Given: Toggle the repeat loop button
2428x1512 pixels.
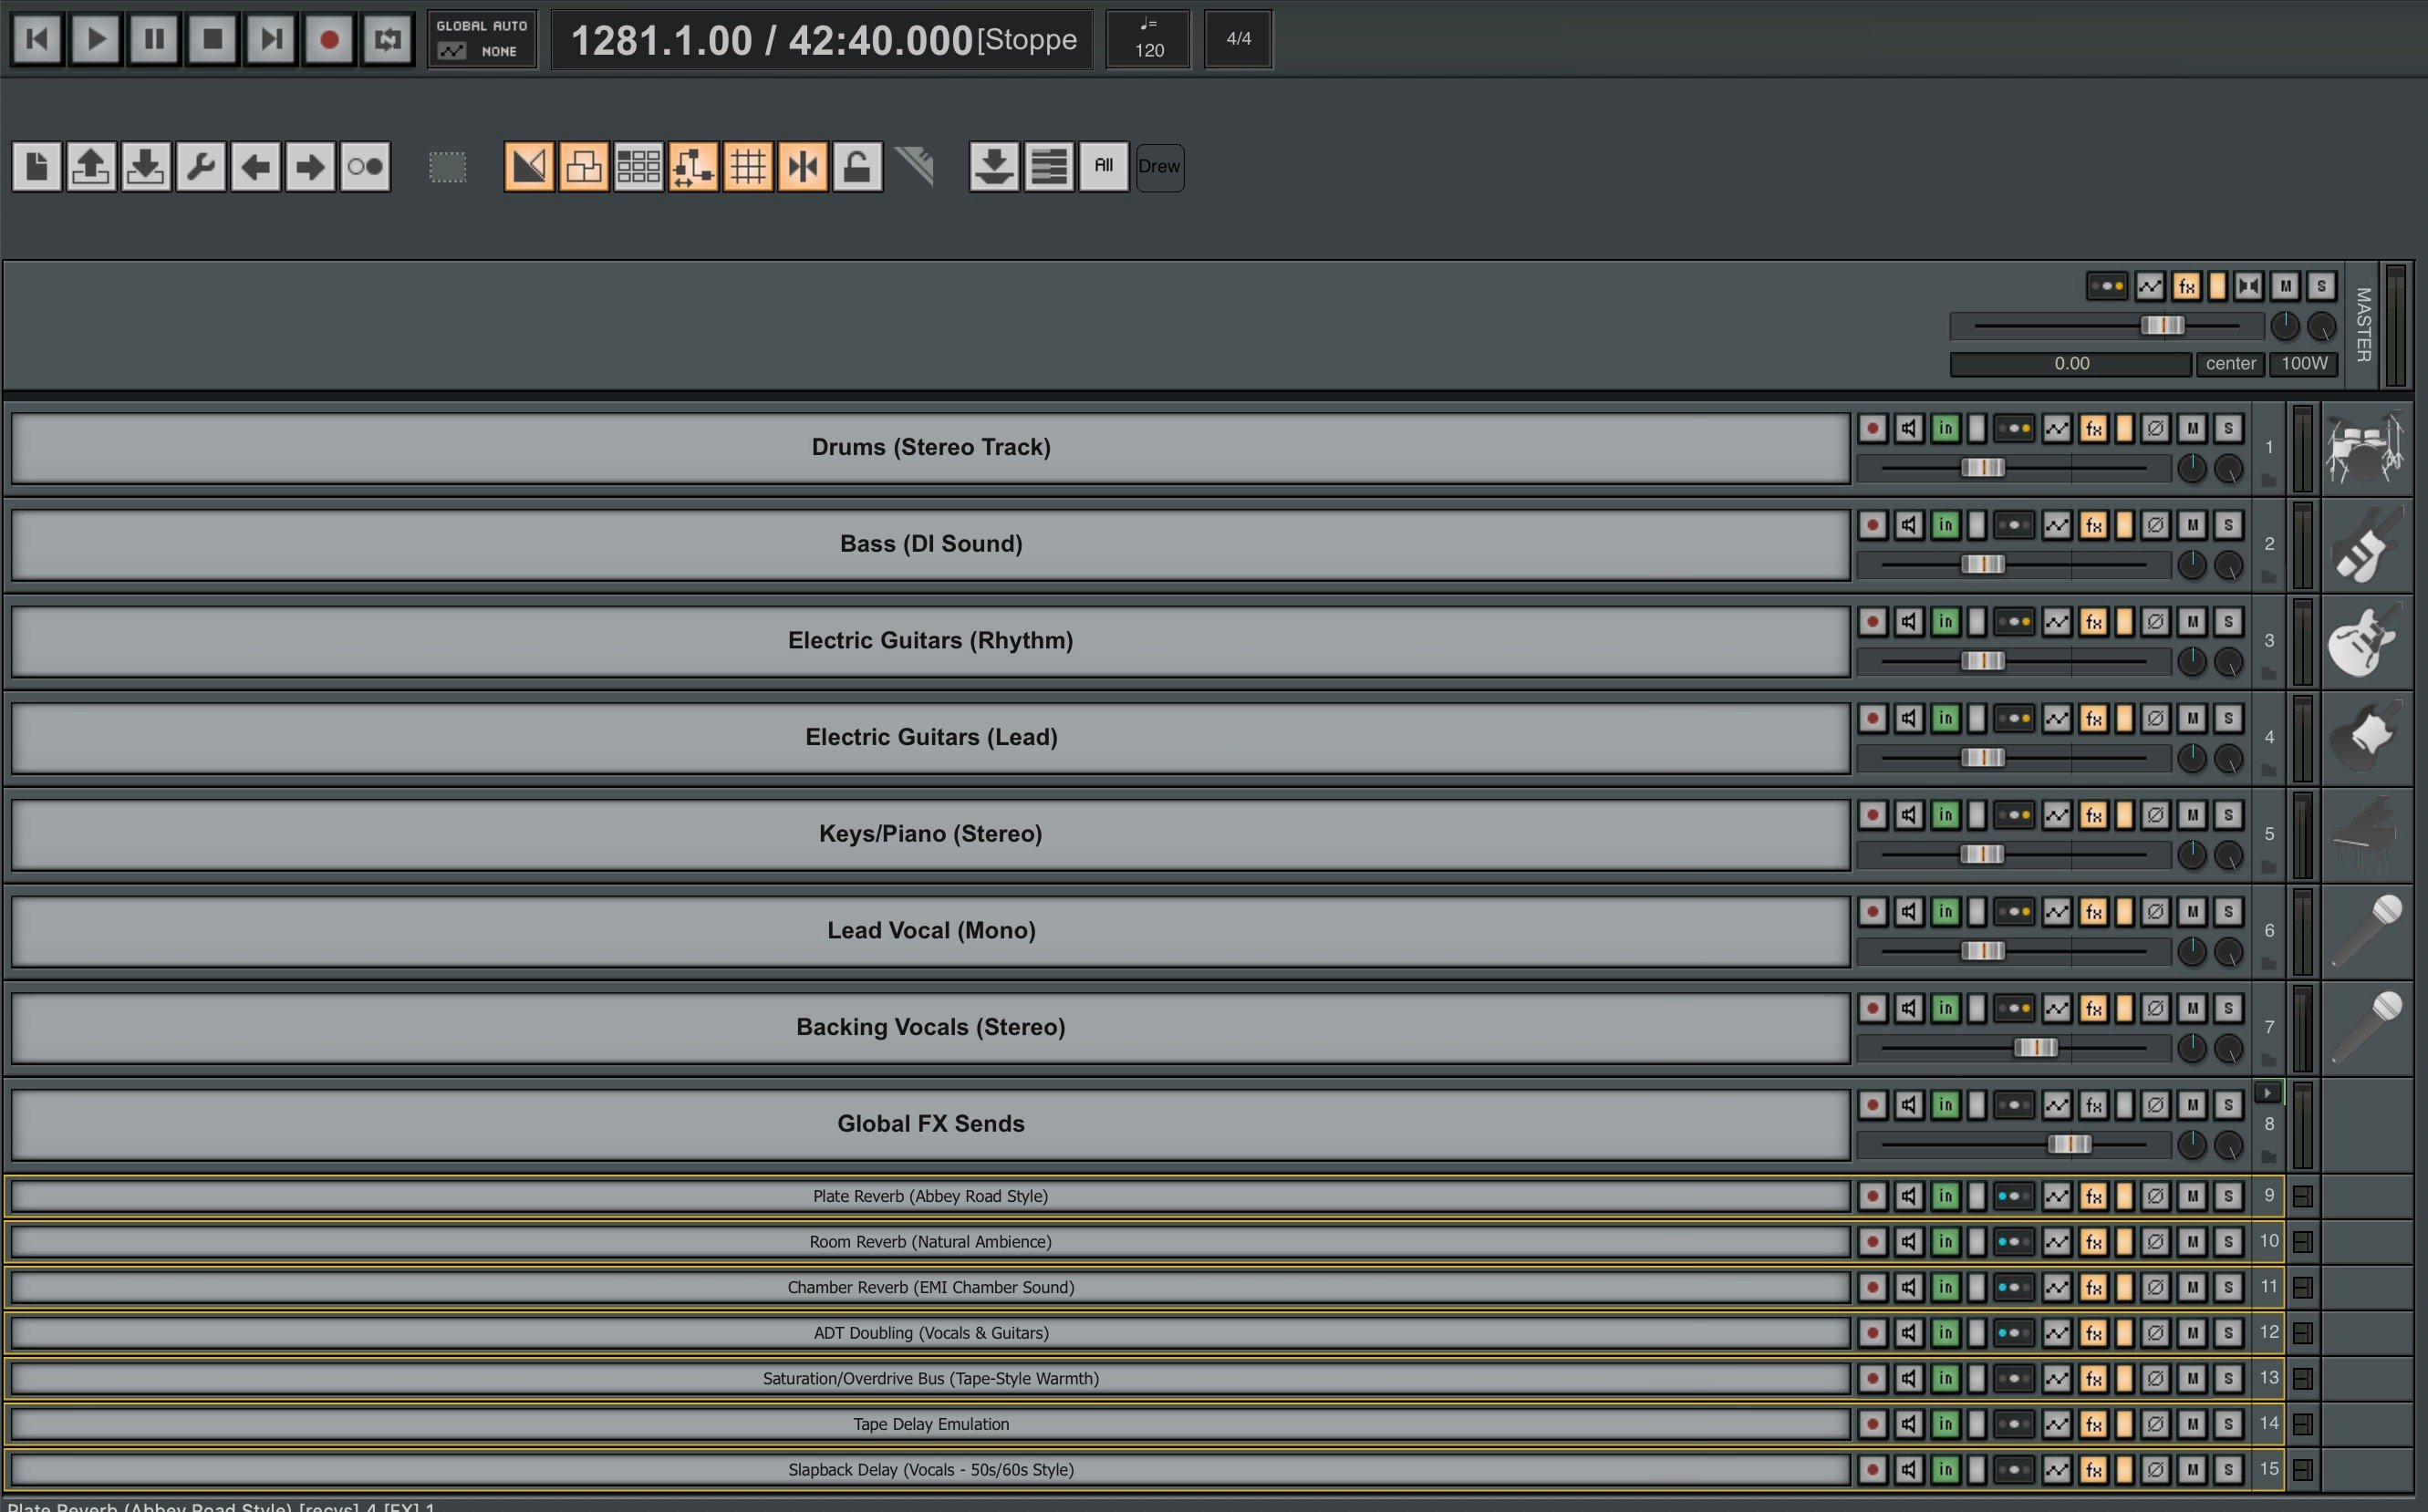Looking at the screenshot, I should coord(387,39).
